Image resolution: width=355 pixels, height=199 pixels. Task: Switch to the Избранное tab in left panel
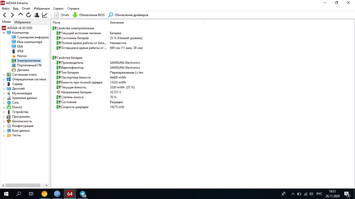coord(22,22)
